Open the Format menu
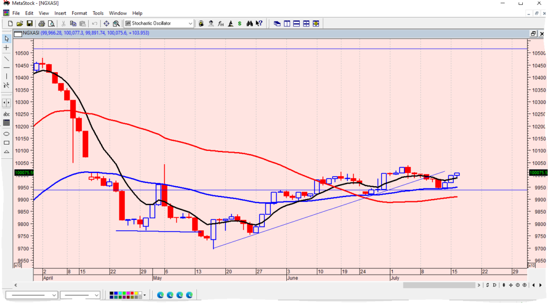Screen dimensions: 548x303 79,13
